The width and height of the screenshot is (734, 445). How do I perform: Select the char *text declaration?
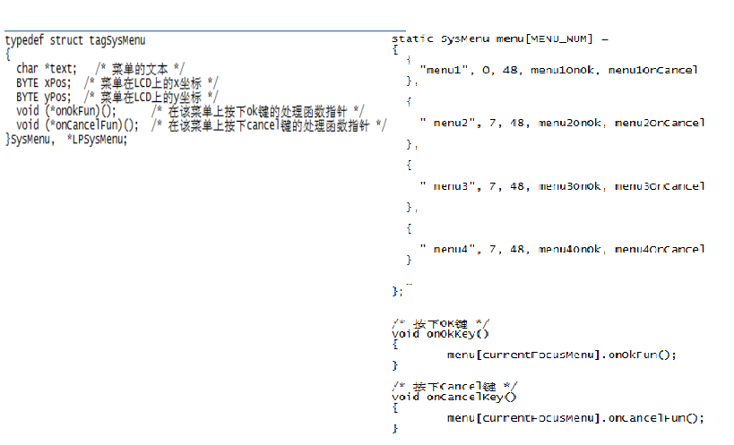point(47,68)
